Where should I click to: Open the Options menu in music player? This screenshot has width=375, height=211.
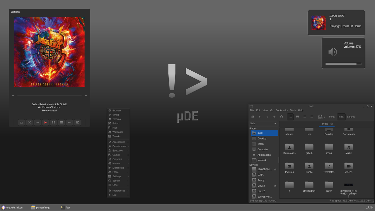tap(15, 12)
